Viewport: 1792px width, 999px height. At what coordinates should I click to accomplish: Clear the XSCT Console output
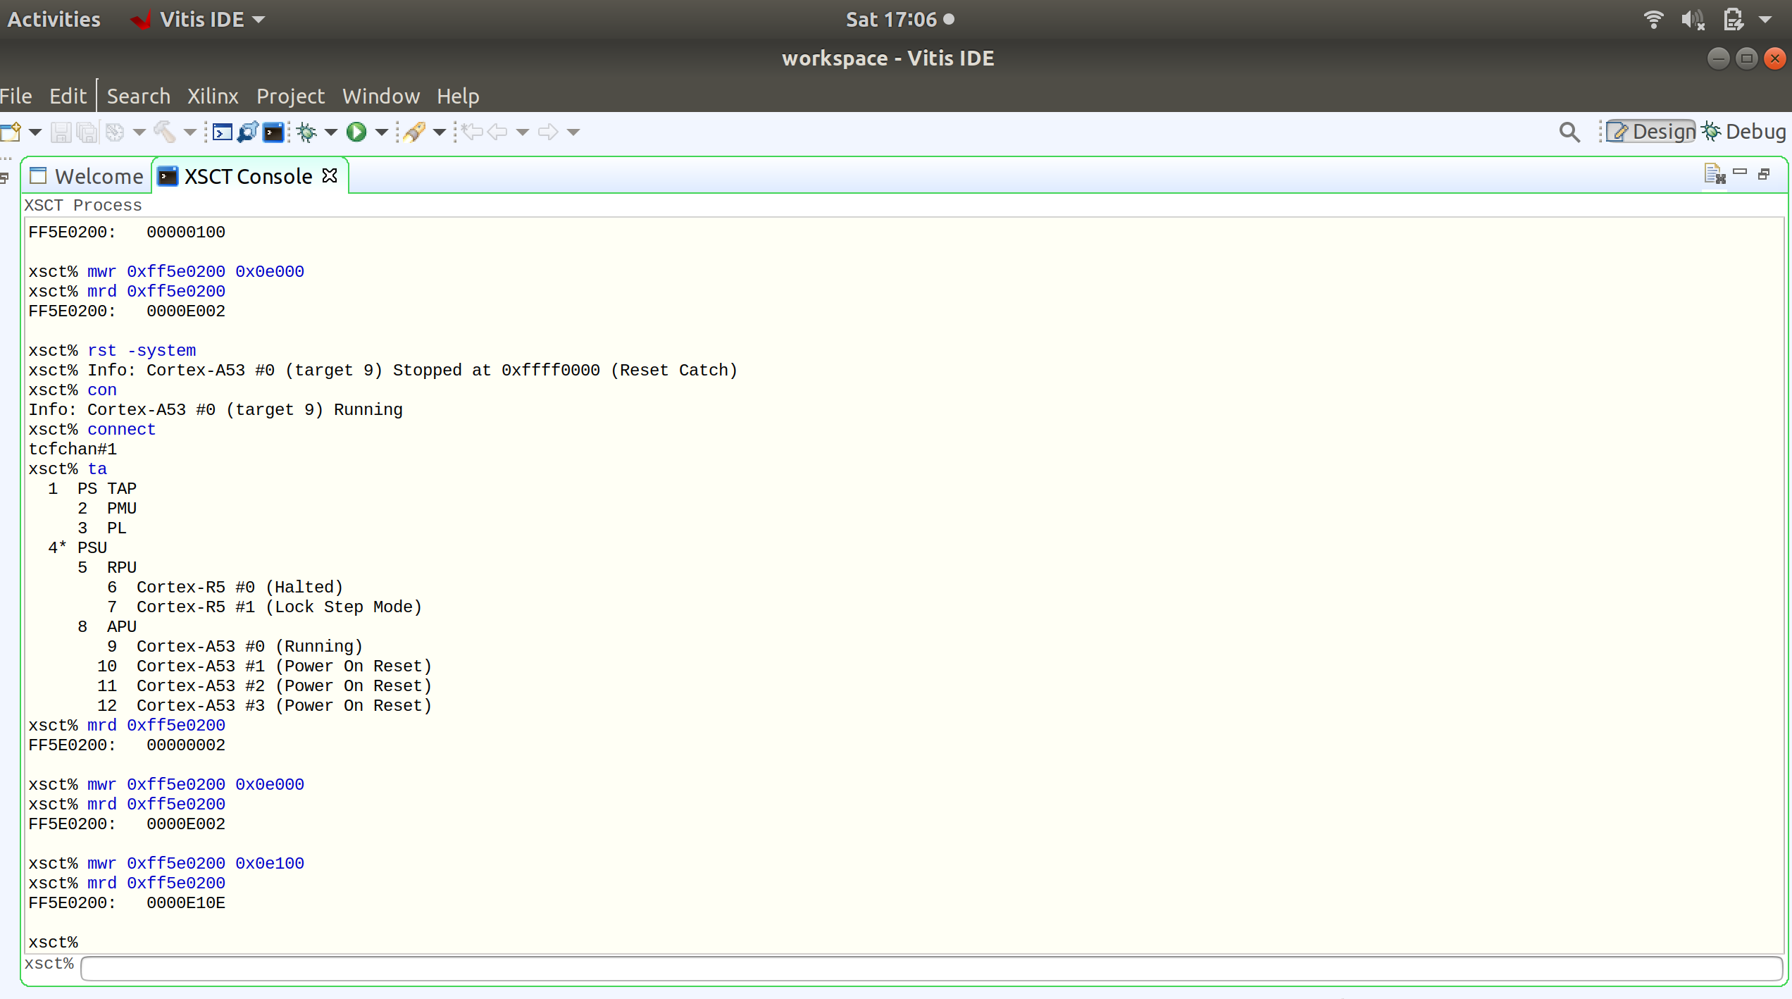tap(1715, 173)
